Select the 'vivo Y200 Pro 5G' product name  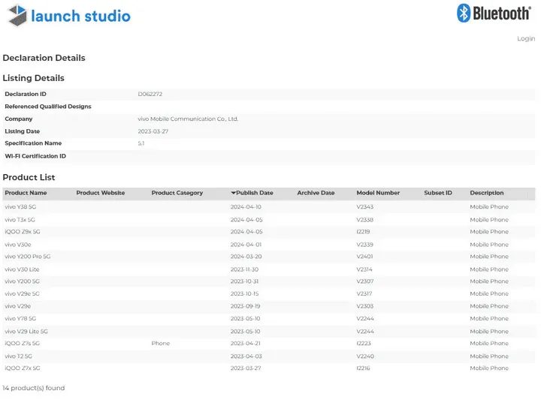click(x=28, y=257)
